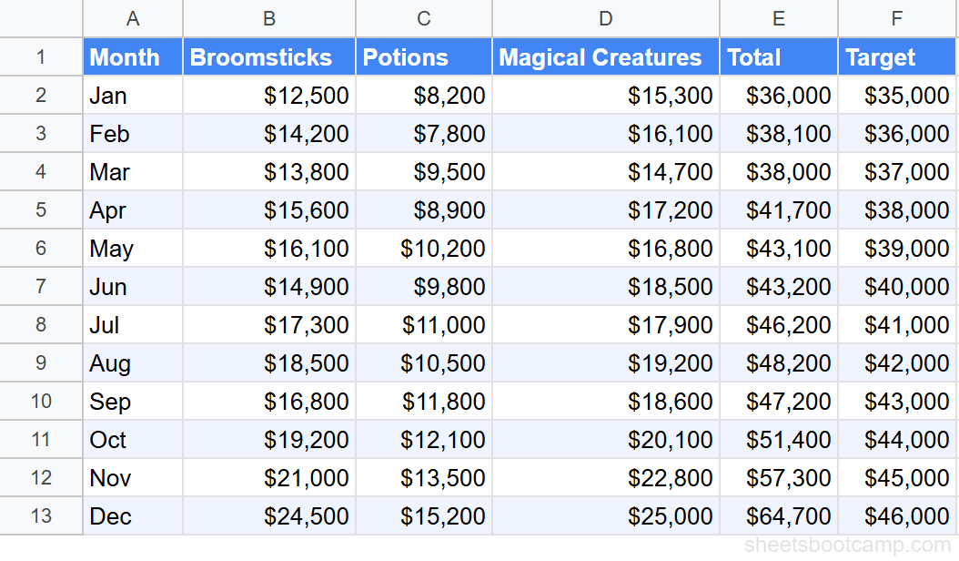
Task: Select Nov Magical Creatures value $22,800
Action: tap(606, 478)
